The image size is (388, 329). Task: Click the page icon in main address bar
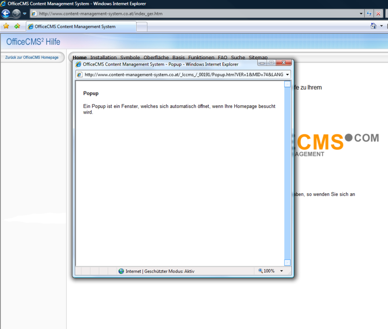(x=34, y=14)
